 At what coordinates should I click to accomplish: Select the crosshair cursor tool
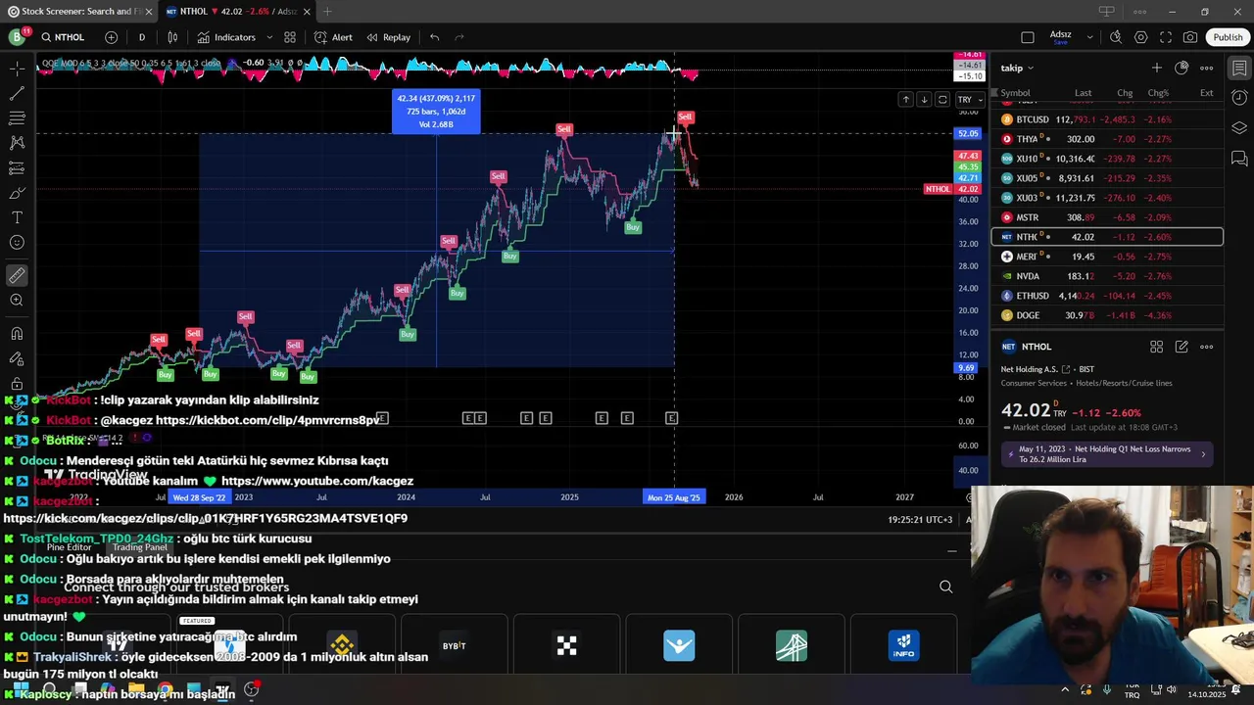click(17, 69)
